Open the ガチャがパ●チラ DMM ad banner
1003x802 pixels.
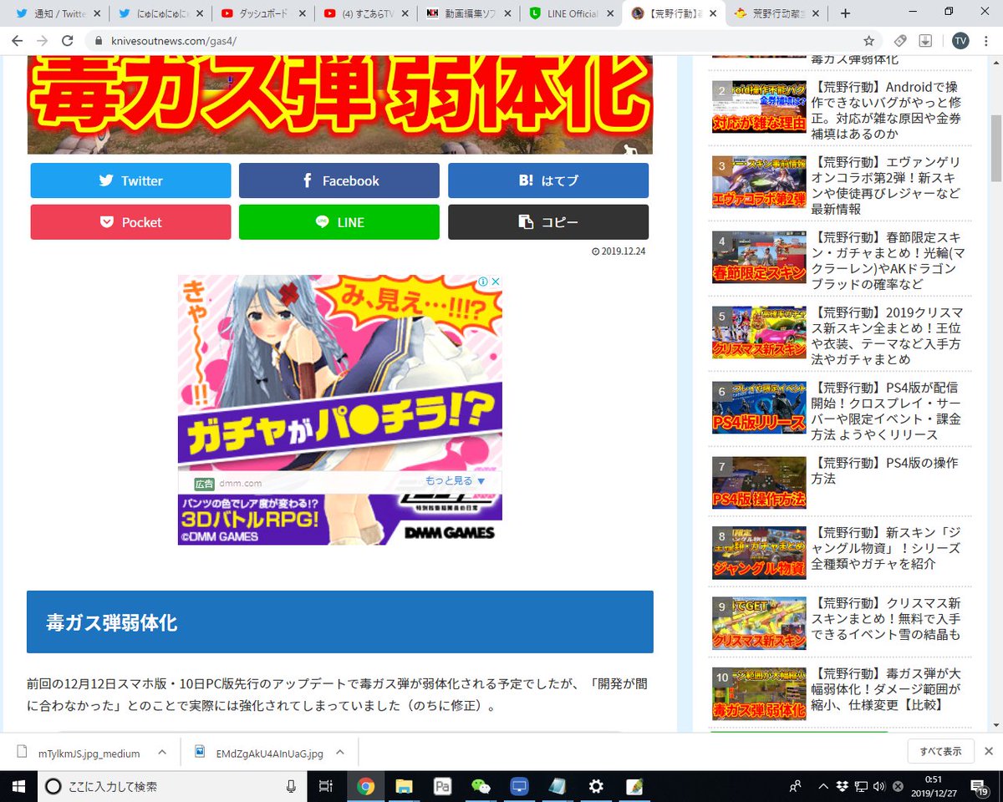pos(339,409)
